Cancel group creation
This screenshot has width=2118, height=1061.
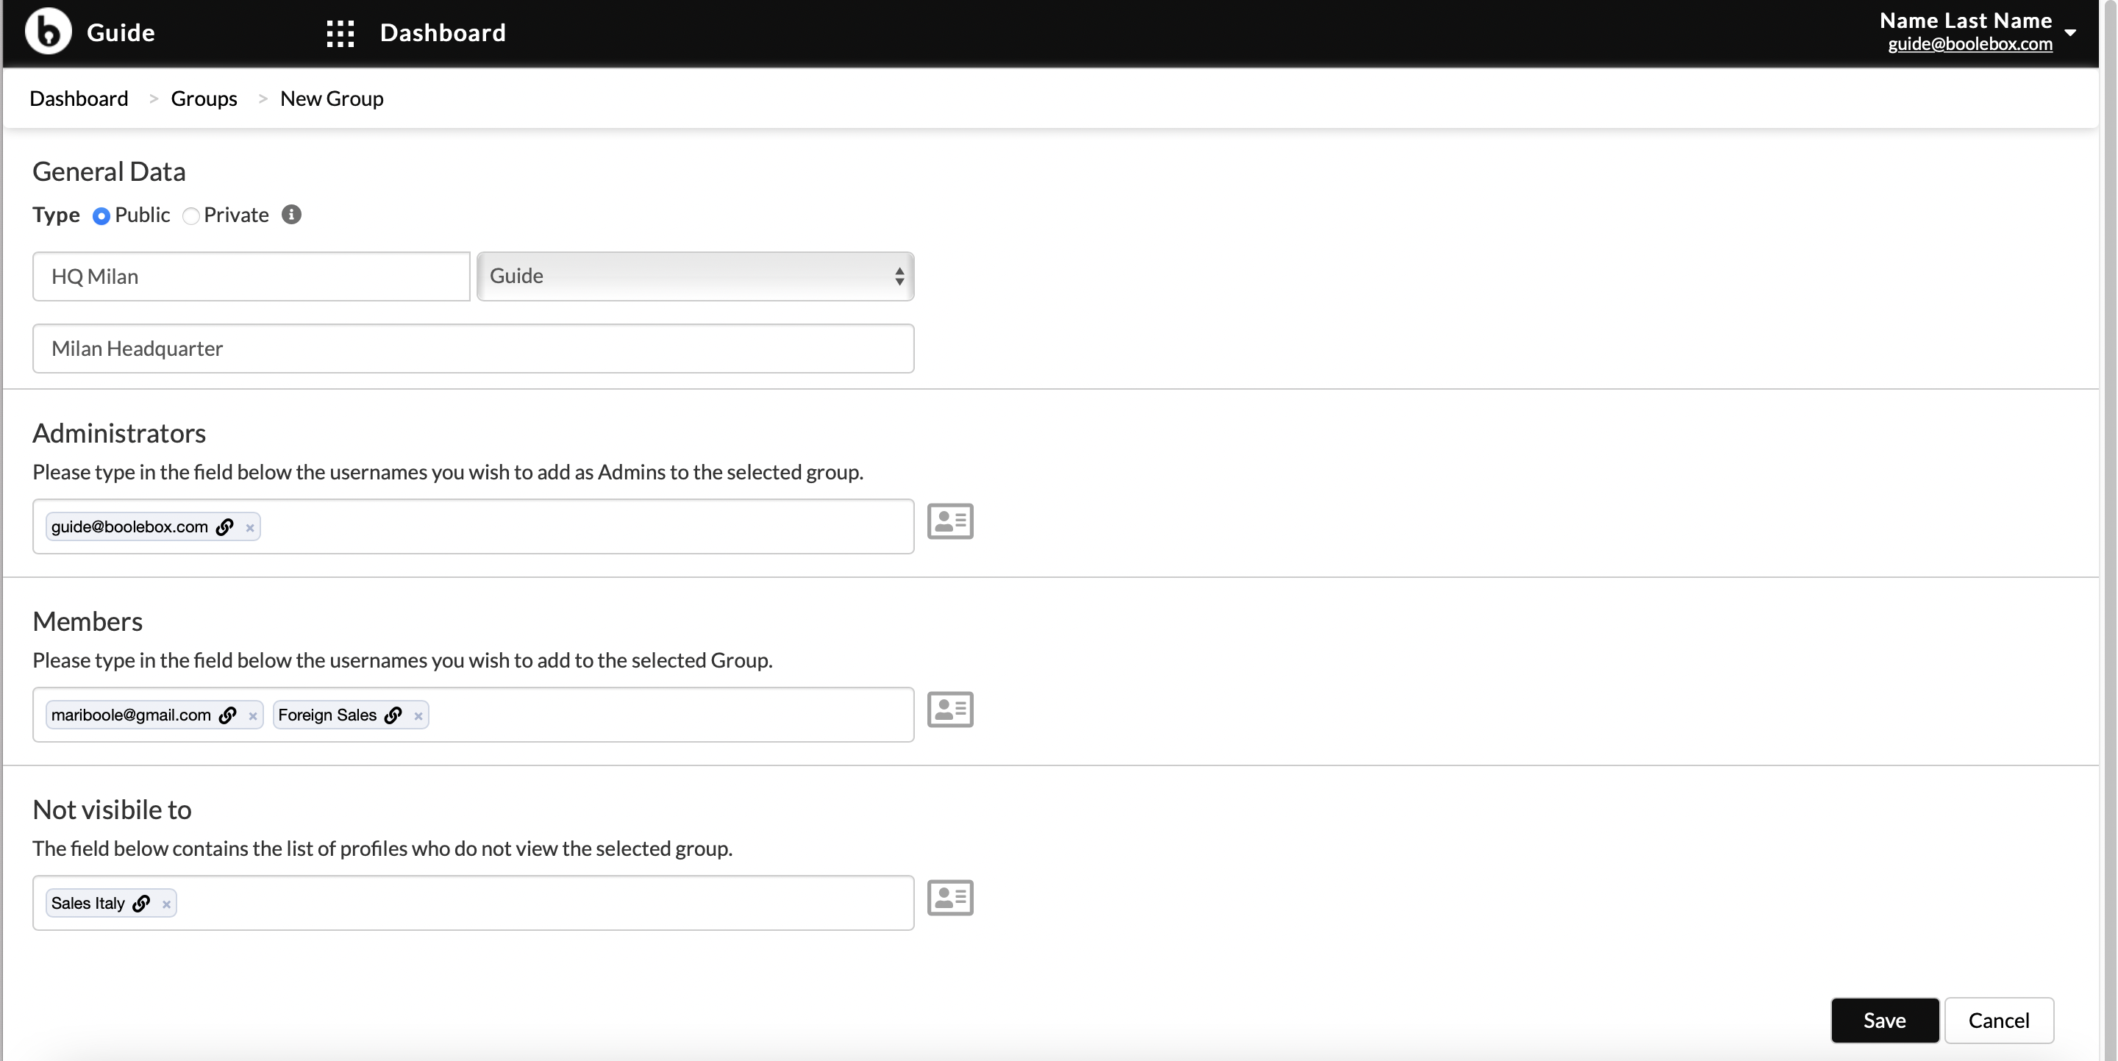click(1999, 1020)
